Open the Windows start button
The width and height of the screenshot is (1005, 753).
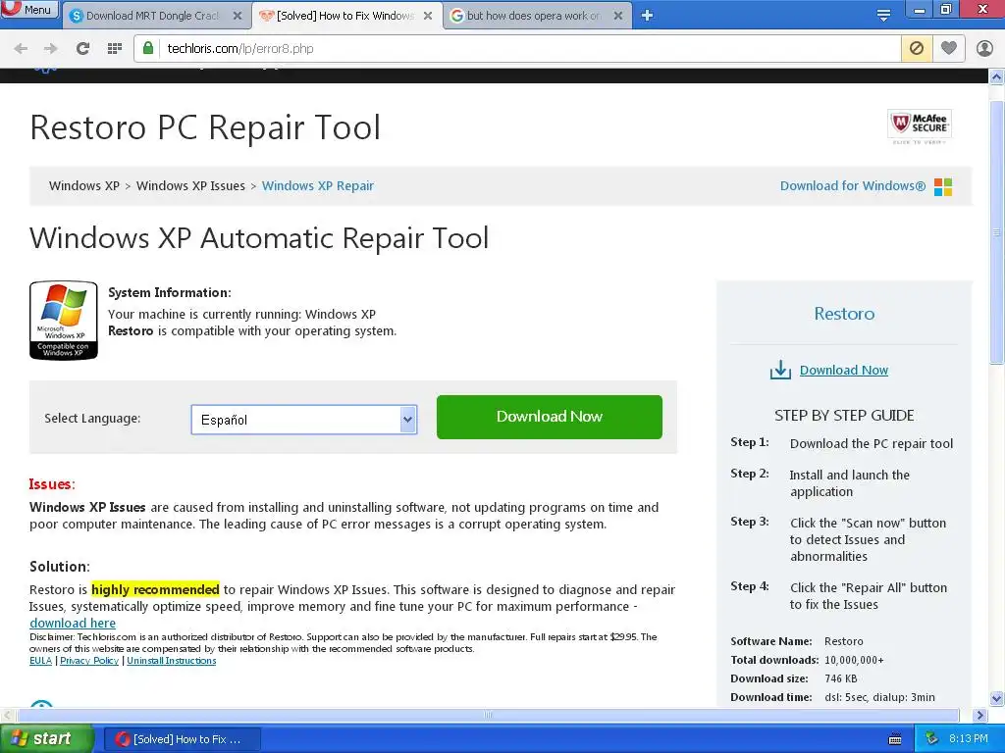47,739
